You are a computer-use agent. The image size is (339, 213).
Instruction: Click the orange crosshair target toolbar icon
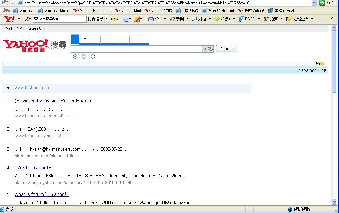pos(137,19)
